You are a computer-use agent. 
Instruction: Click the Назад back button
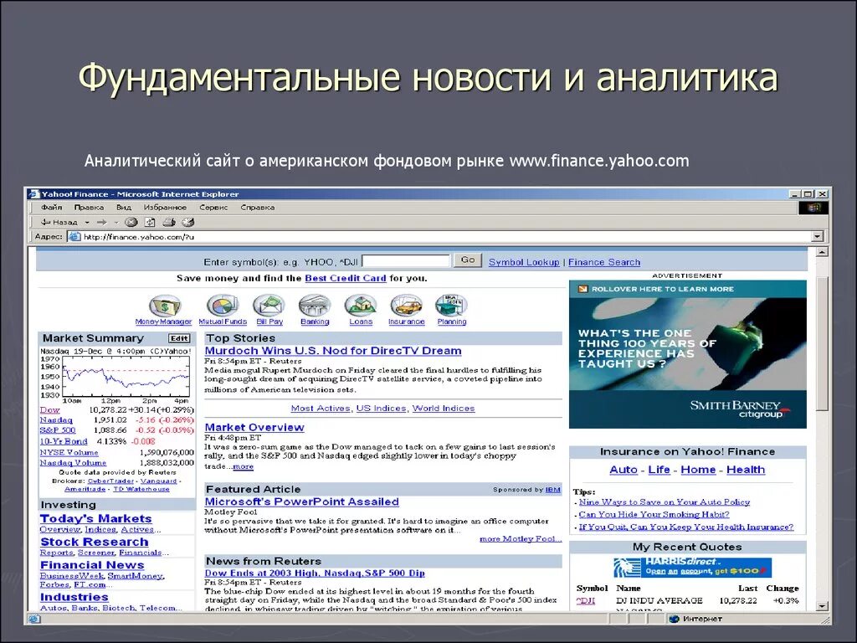click(59, 222)
